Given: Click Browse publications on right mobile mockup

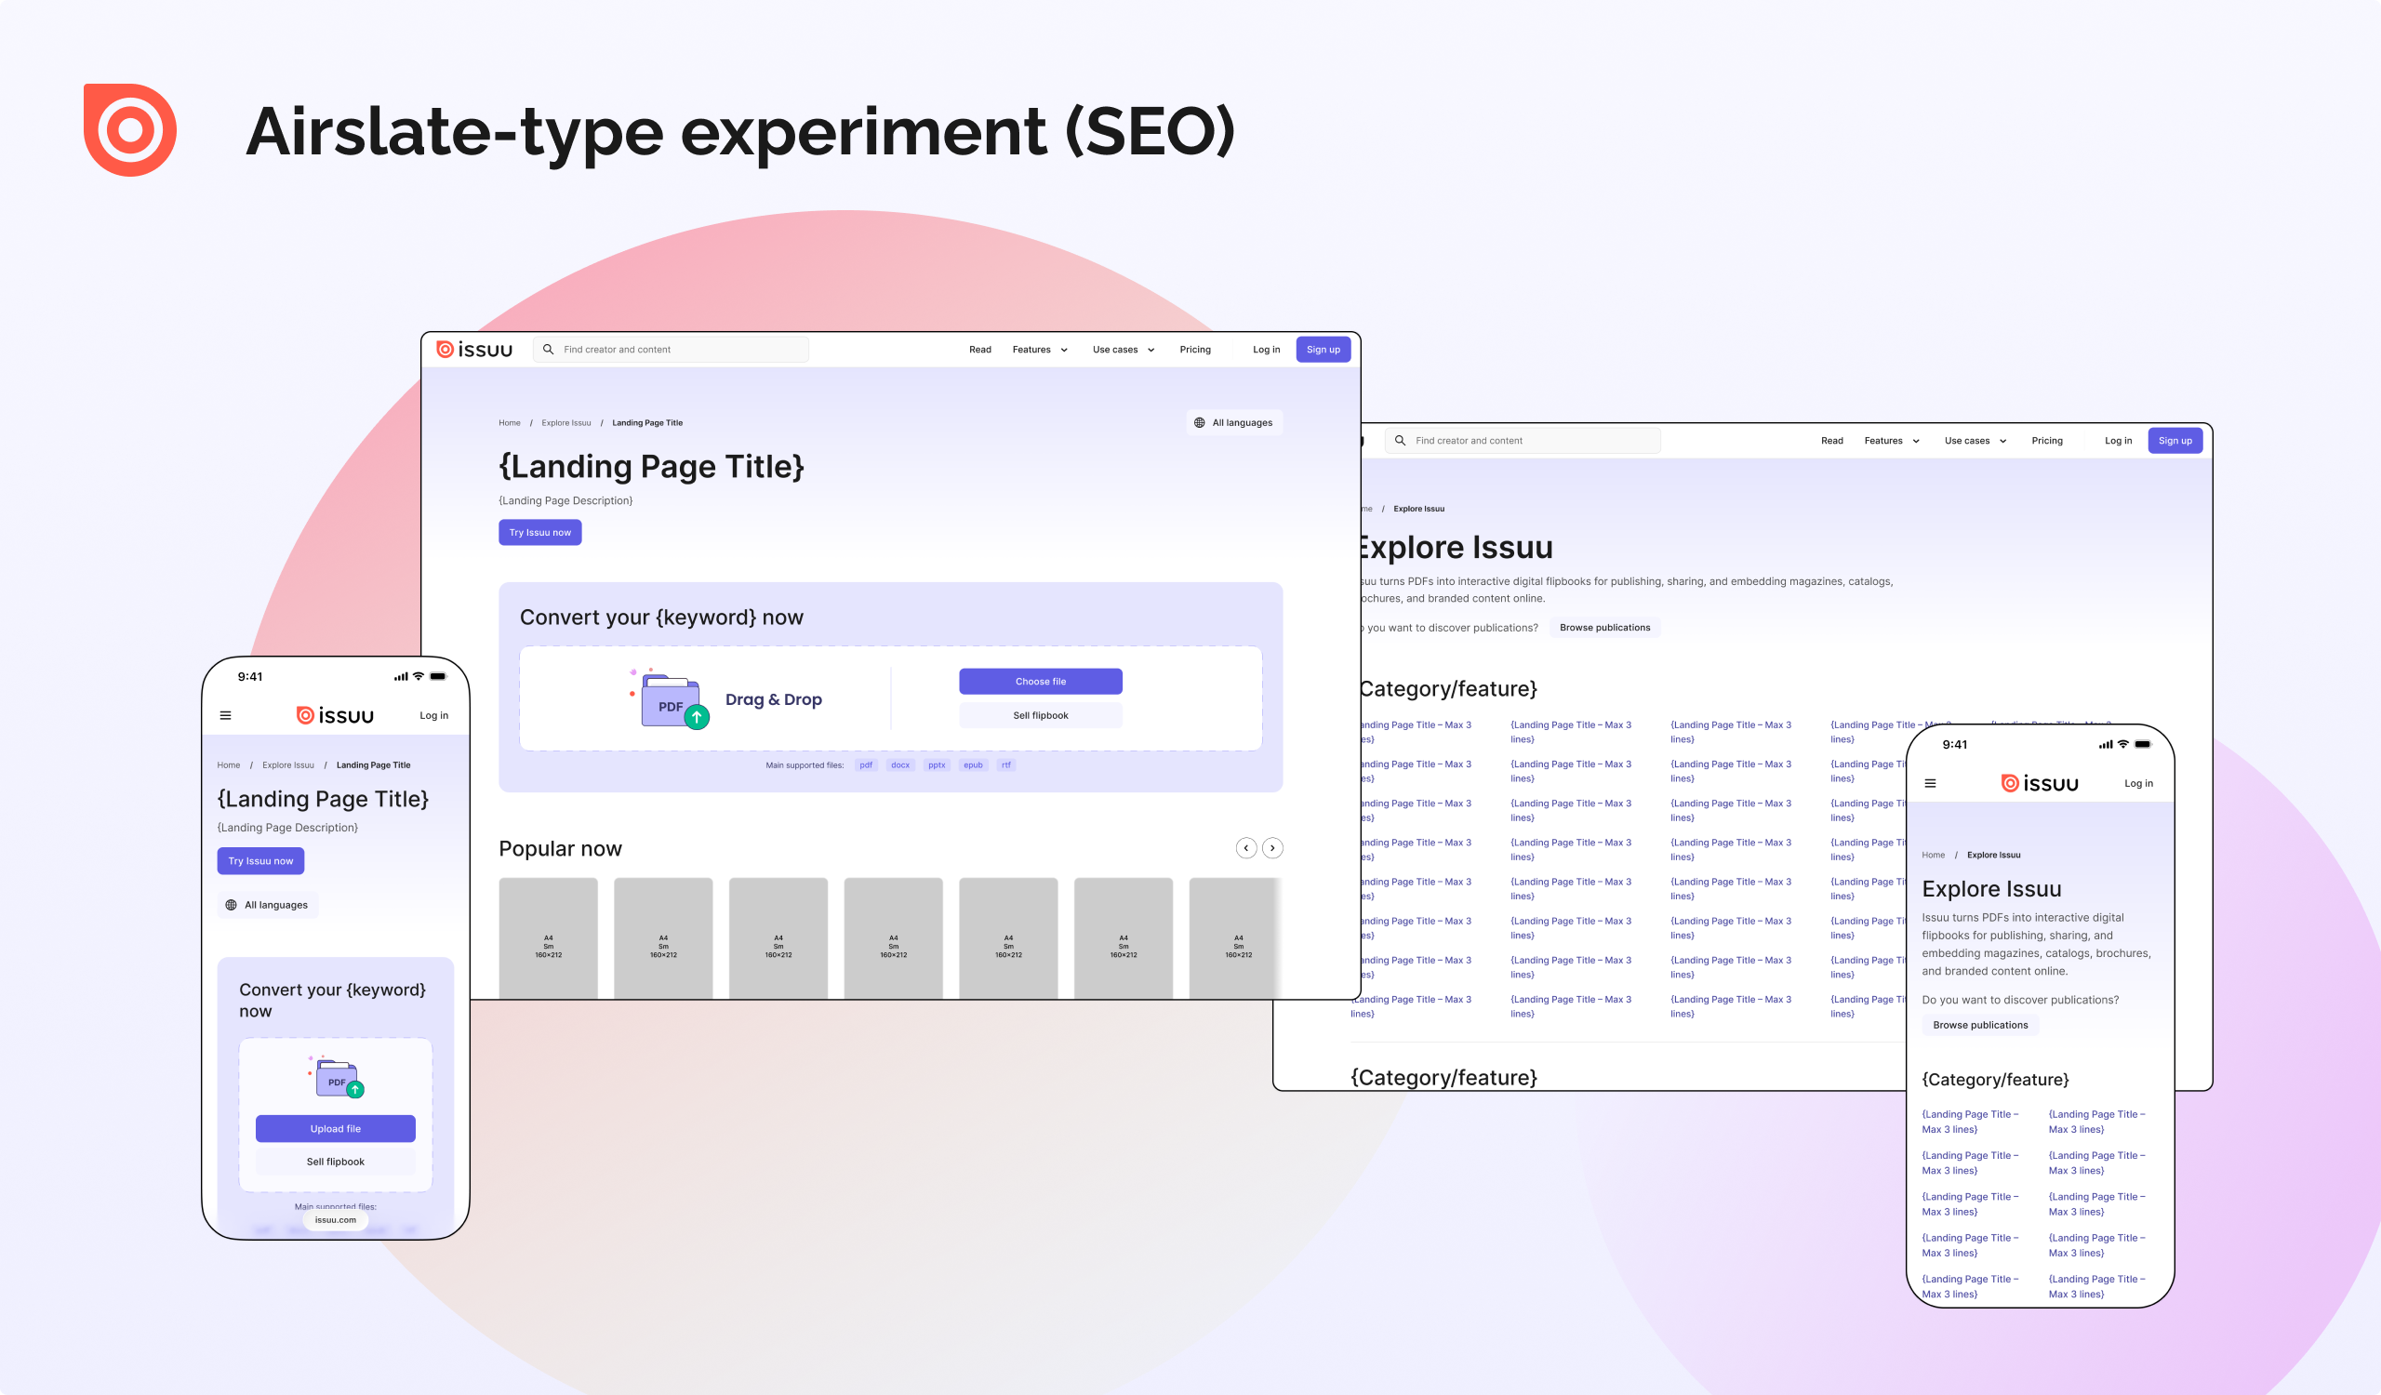Looking at the screenshot, I should (1980, 1025).
